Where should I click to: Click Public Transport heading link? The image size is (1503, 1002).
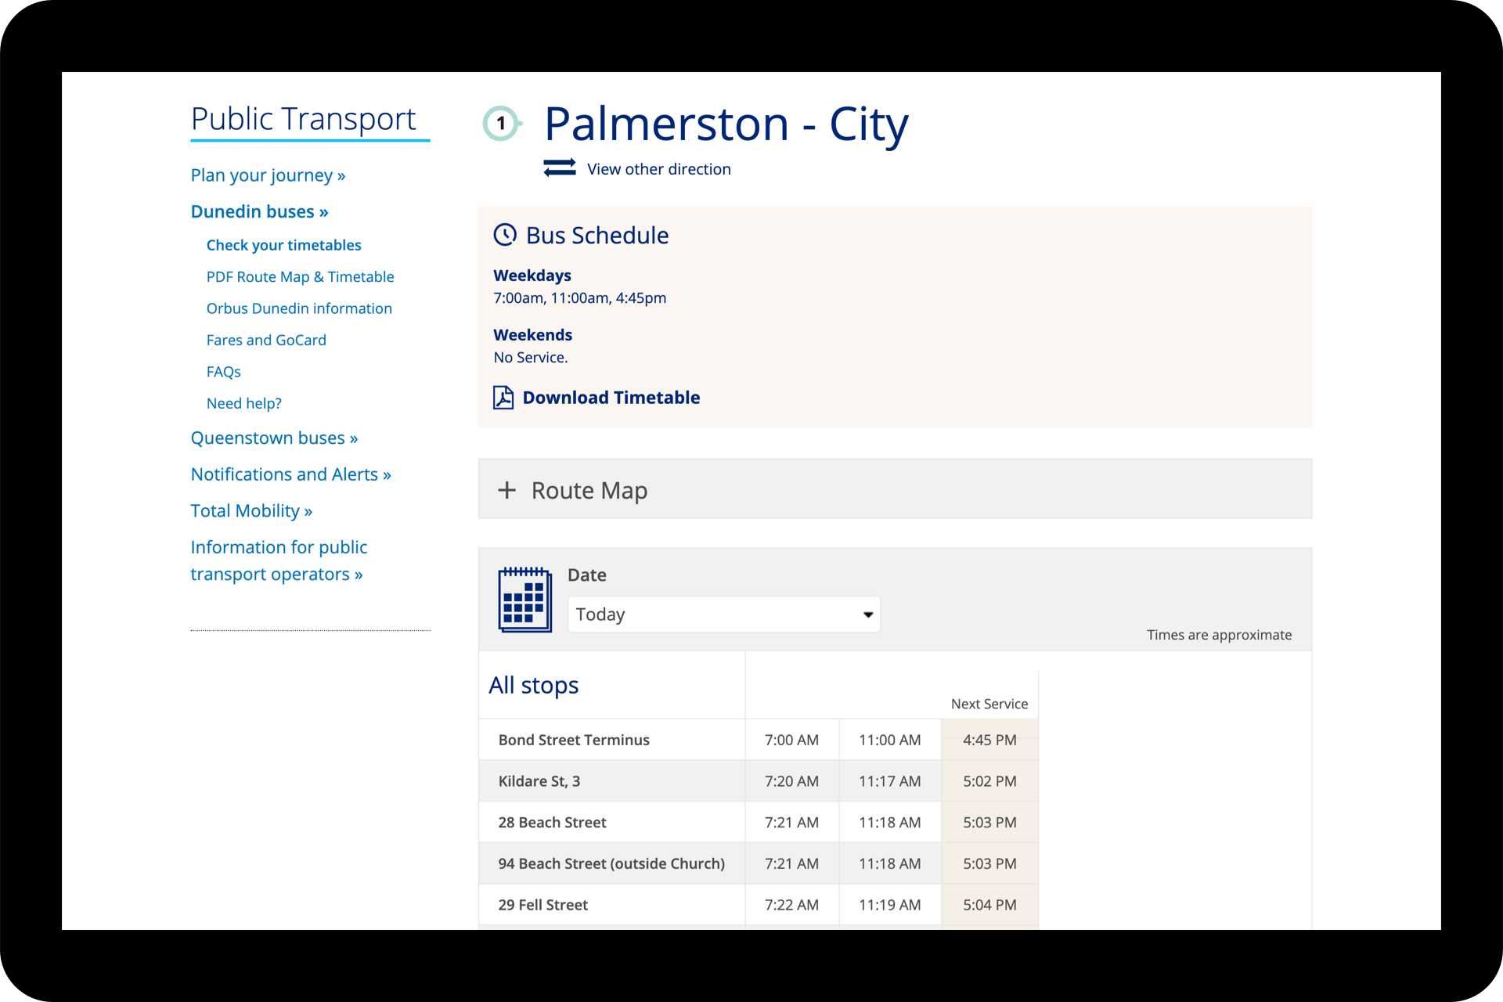point(304,119)
